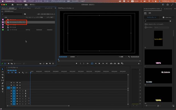Switch project panel to Freeform View
This screenshot has height=110, width=176.
click(12, 64)
